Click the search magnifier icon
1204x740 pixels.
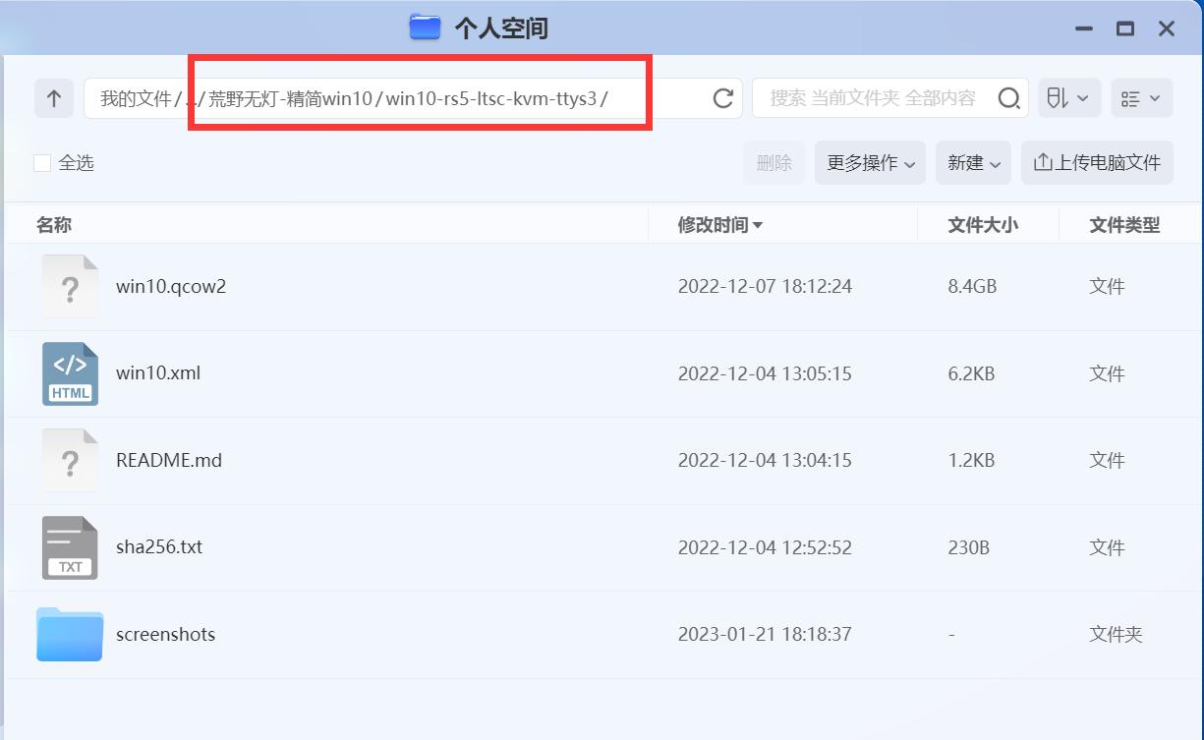pos(1008,98)
